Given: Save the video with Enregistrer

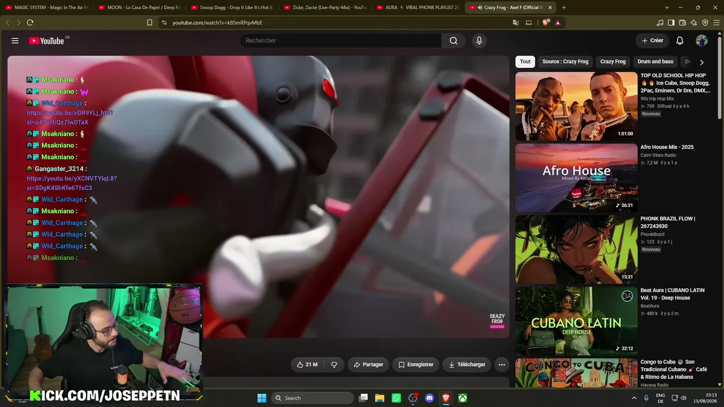Looking at the screenshot, I should 416,365.
